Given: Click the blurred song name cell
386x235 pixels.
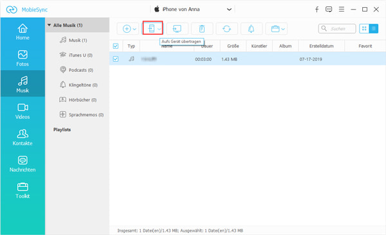Looking at the screenshot, I should click(x=149, y=59).
